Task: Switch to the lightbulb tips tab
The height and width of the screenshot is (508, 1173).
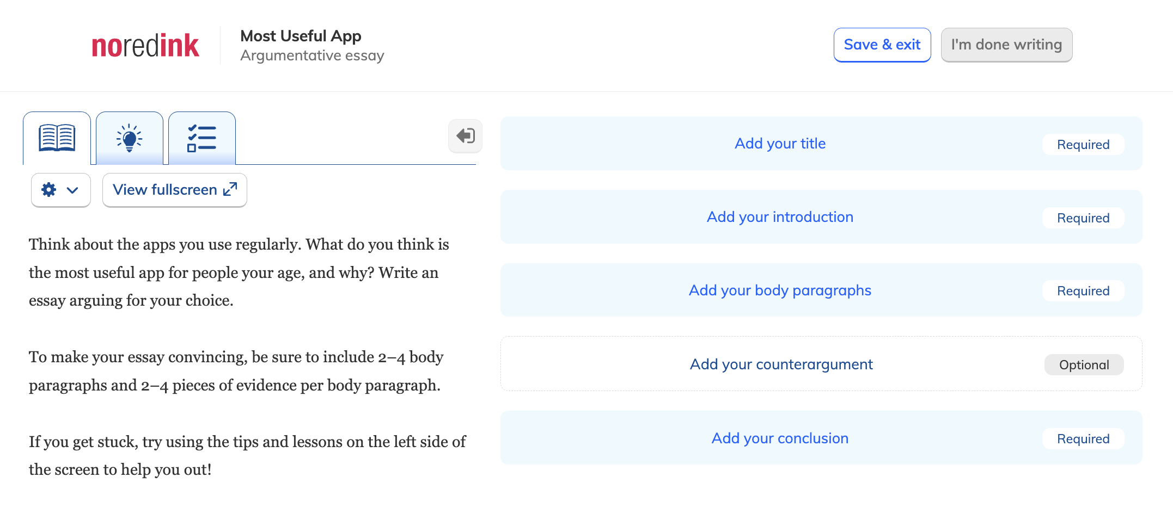Action: (x=130, y=138)
